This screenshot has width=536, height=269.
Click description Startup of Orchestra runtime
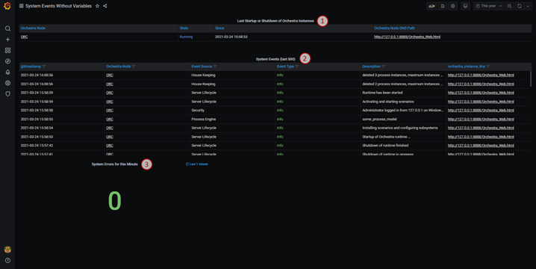coord(386,137)
